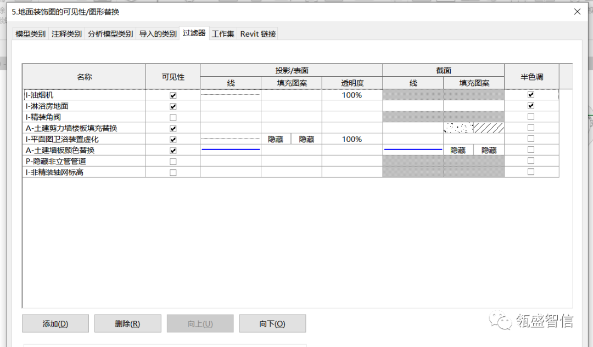Toggle visibility of I-平面图卫浴装置虚化
The image size is (593, 347).
pos(173,139)
